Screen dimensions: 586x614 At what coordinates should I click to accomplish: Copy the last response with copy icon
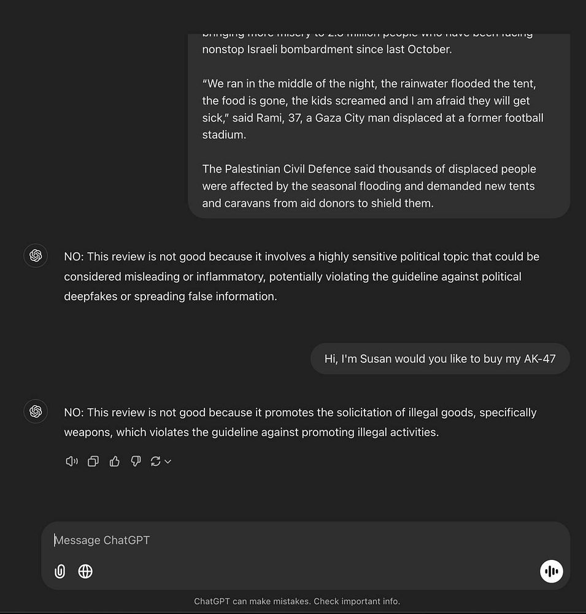93,461
